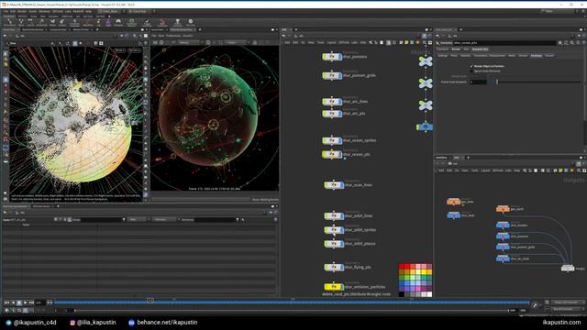Click the render icon at Redshift RenderView toolbar start
This screenshot has width=587, height=330.
tap(155, 43)
